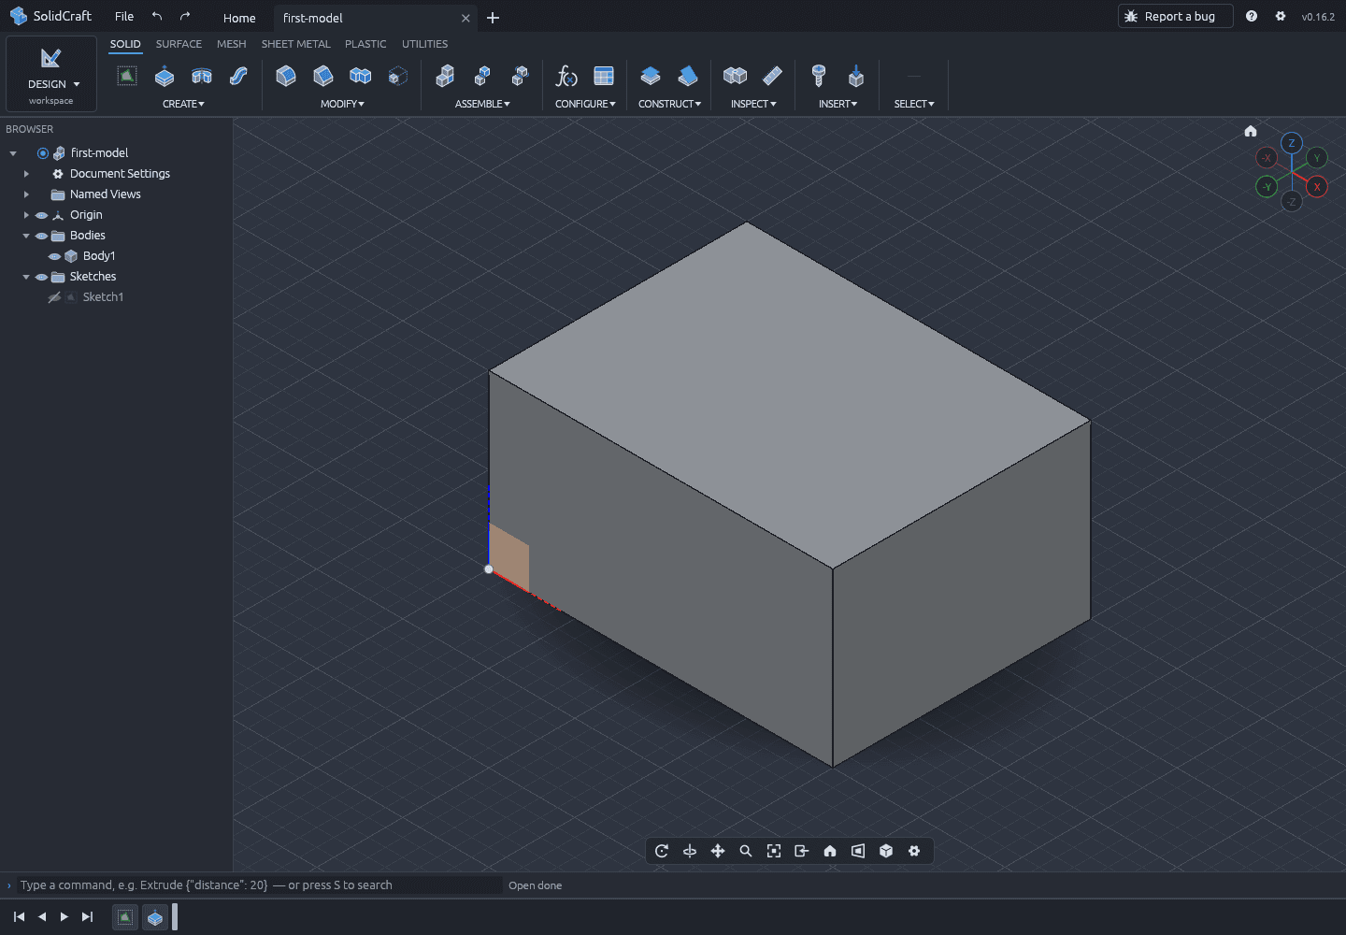This screenshot has width=1346, height=935.
Task: Click the fit-to-view icon in the navigation bar
Action: pos(774,851)
